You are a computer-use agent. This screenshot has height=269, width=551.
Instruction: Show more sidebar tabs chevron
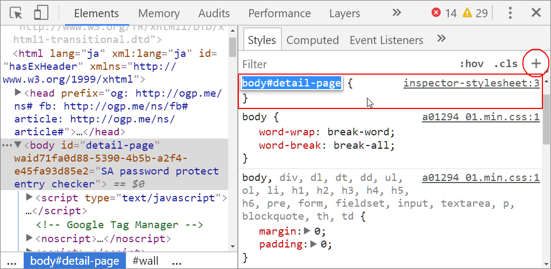pos(441,38)
